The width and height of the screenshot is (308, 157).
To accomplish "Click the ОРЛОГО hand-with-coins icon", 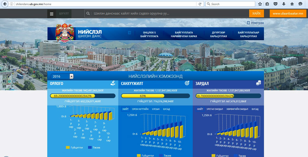I will pos(113,83).
